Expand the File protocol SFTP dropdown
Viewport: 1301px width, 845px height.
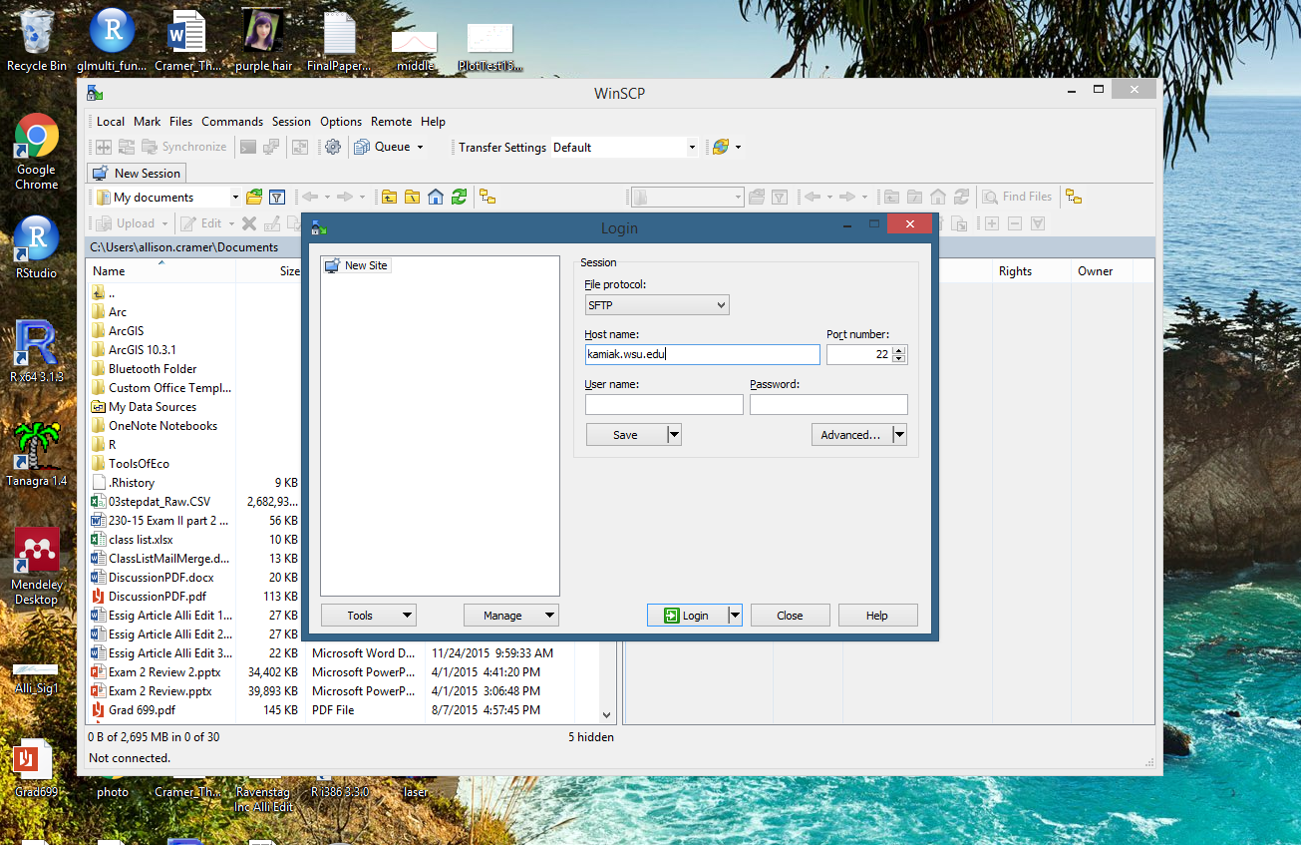(657, 305)
